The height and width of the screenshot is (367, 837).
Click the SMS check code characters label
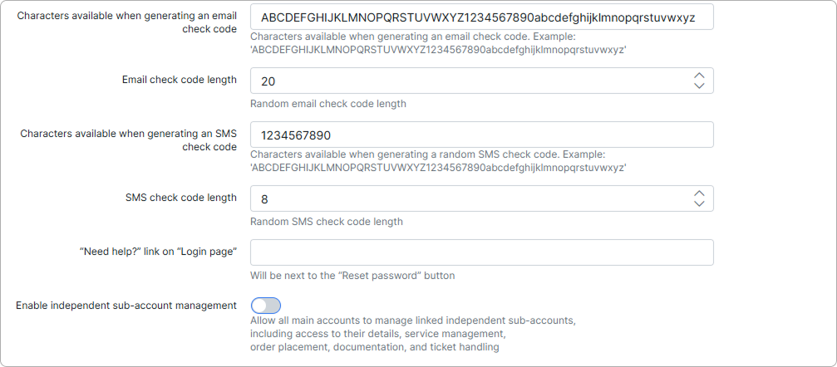129,139
